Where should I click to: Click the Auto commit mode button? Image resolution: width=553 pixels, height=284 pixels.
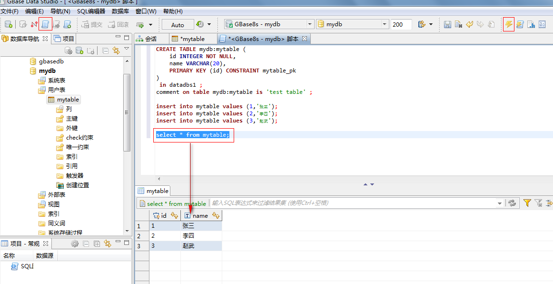point(178,25)
